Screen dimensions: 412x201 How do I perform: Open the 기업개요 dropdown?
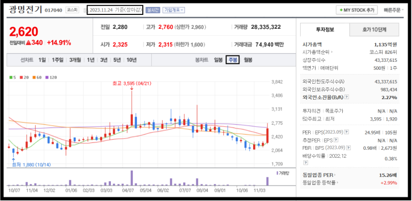coord(174,10)
